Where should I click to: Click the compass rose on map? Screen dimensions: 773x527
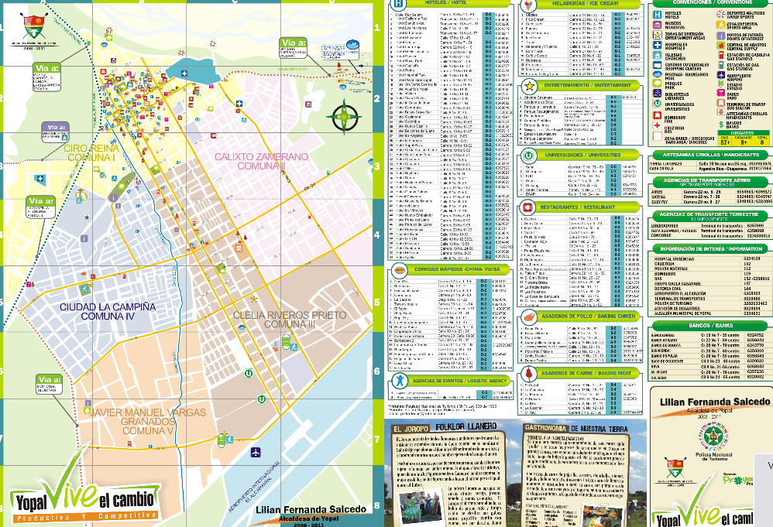(342, 118)
